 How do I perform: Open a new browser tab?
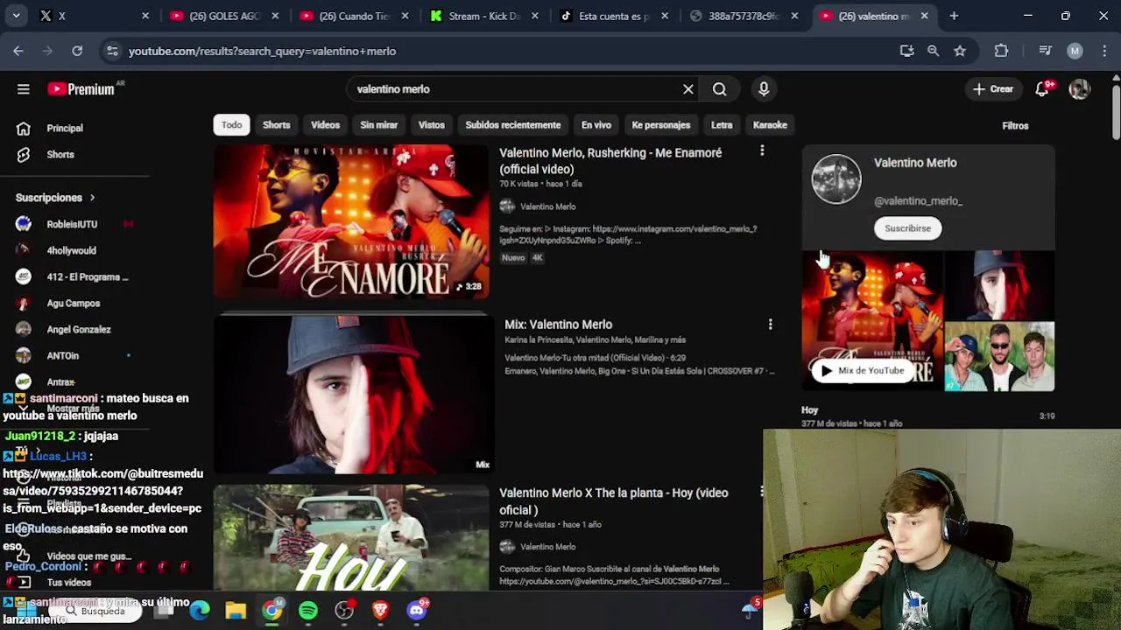pos(954,16)
